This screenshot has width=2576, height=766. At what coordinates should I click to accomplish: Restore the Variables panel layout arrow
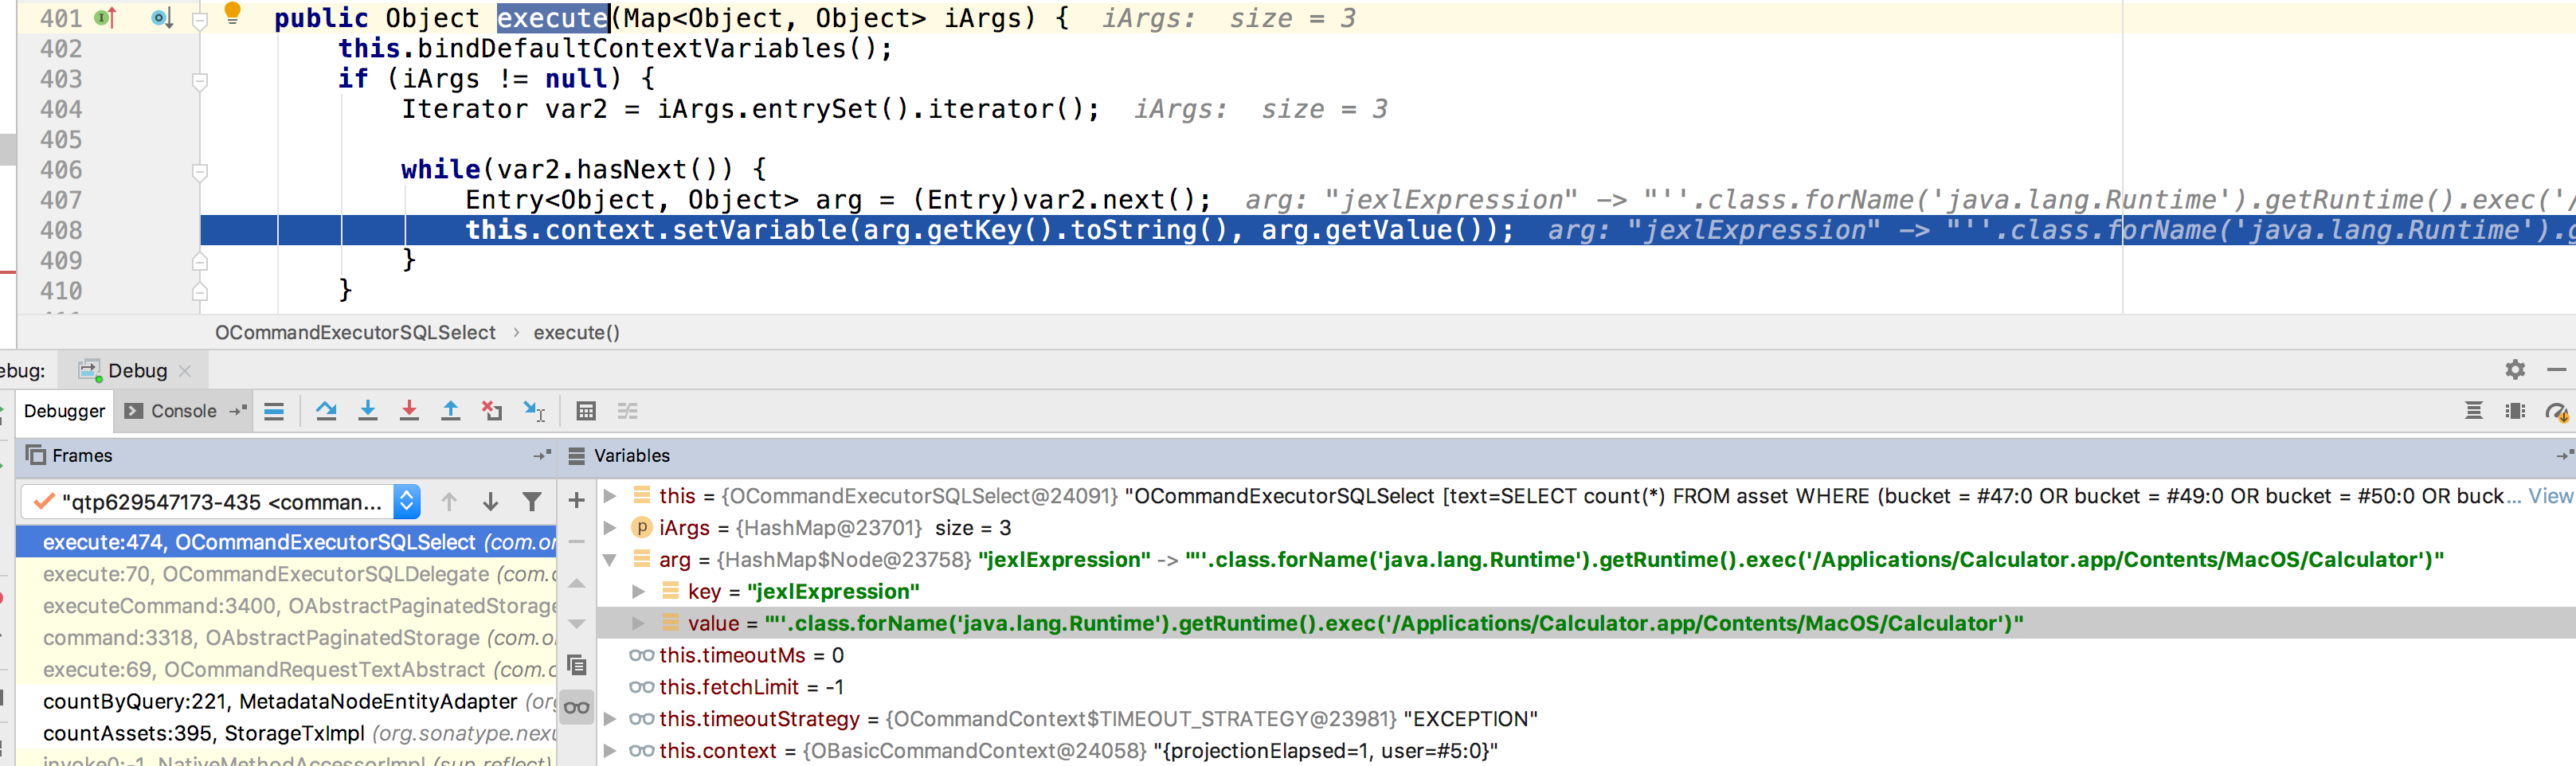coord(2565,455)
